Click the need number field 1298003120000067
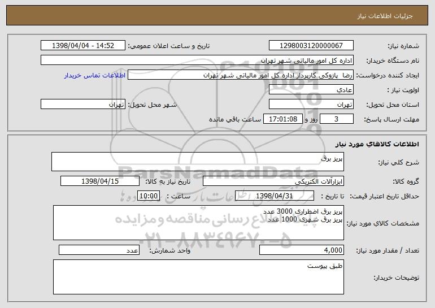 point(311,46)
